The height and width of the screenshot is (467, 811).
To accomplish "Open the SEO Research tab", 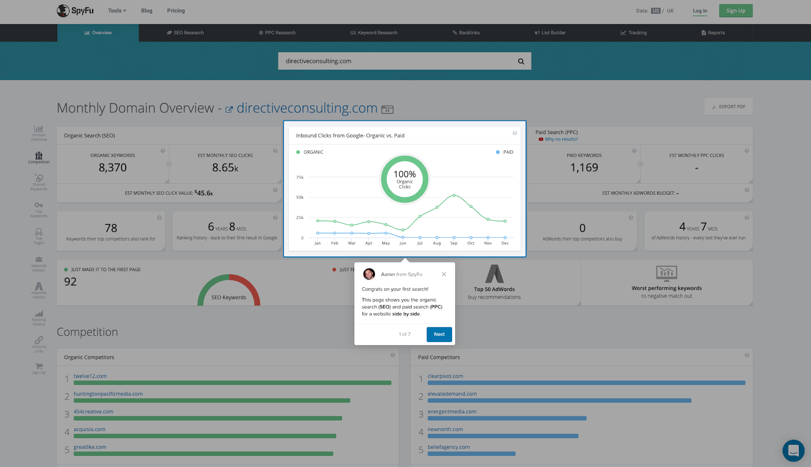I will click(x=186, y=33).
